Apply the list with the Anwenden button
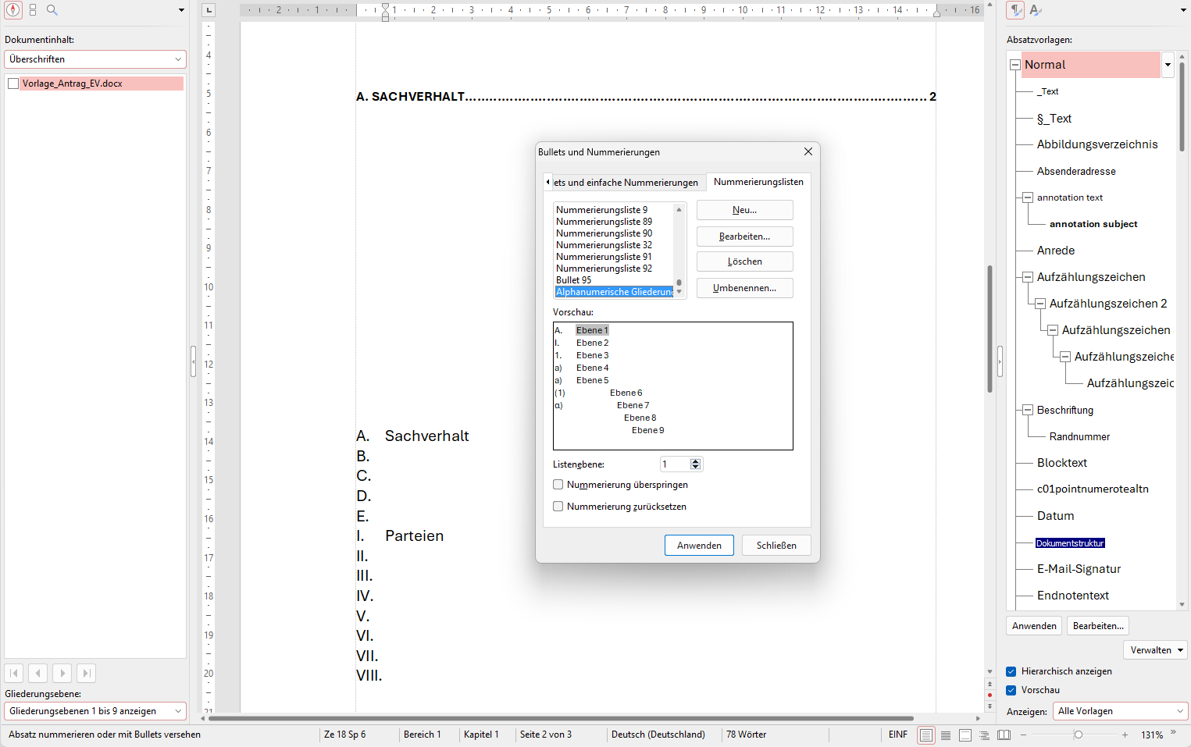This screenshot has height=747, width=1191. [699, 545]
